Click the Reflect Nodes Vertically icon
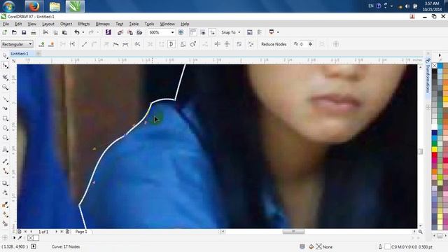Image resolution: width=448 pixels, height=252 pixels. [x=227, y=44]
